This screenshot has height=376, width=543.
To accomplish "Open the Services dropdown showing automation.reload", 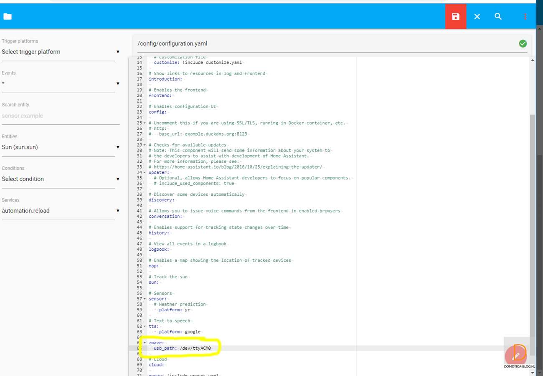I will point(60,211).
